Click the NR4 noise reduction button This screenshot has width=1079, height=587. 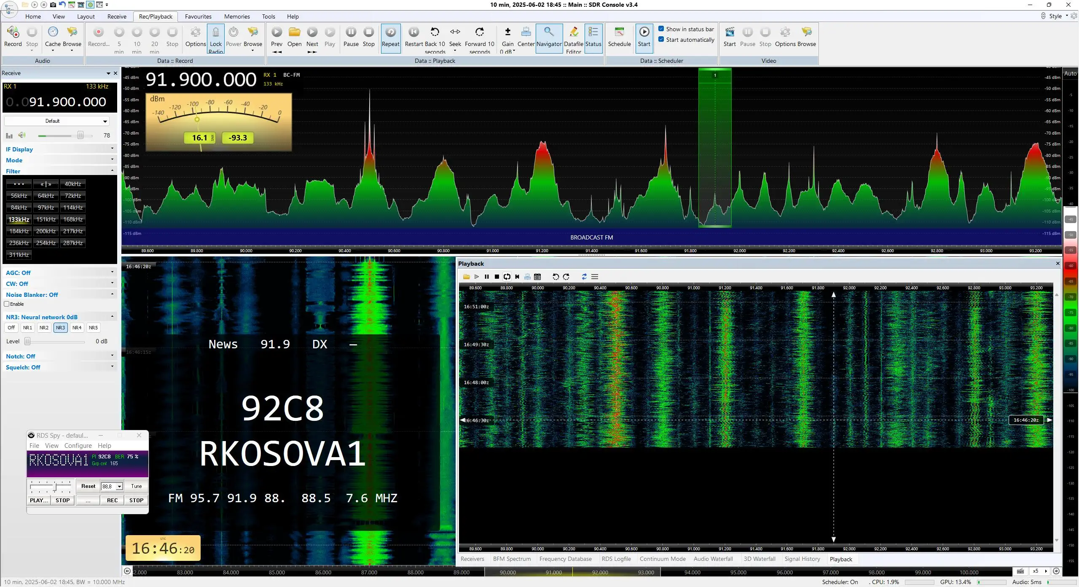click(77, 328)
